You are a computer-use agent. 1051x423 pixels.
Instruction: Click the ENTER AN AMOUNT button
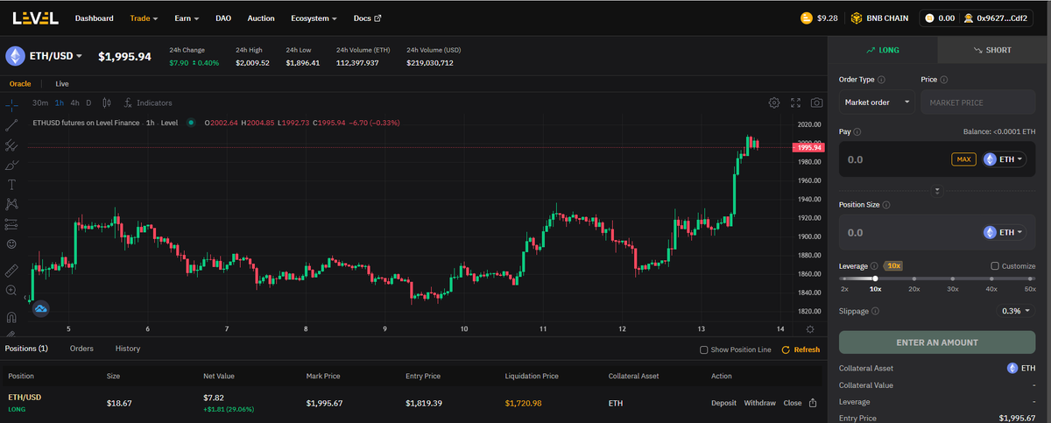[937, 342]
